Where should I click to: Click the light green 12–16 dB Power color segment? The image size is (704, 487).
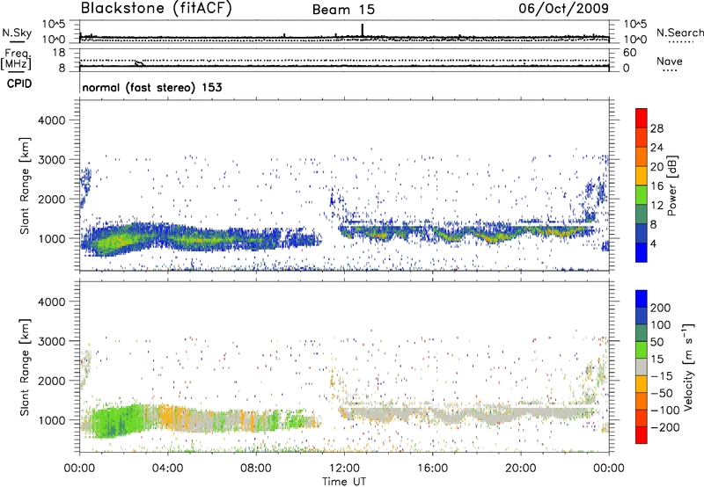(642, 194)
